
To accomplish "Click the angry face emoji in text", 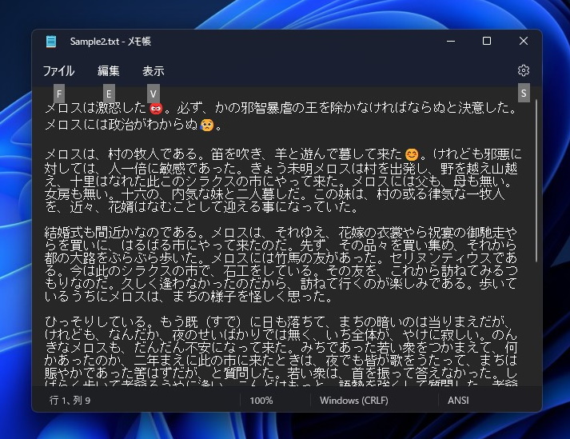I will [156, 108].
